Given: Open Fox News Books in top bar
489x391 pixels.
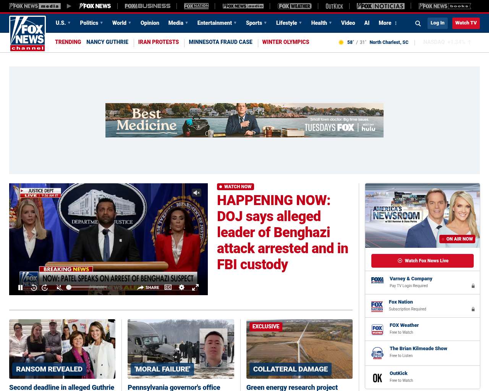Looking at the screenshot, I should point(445,6).
